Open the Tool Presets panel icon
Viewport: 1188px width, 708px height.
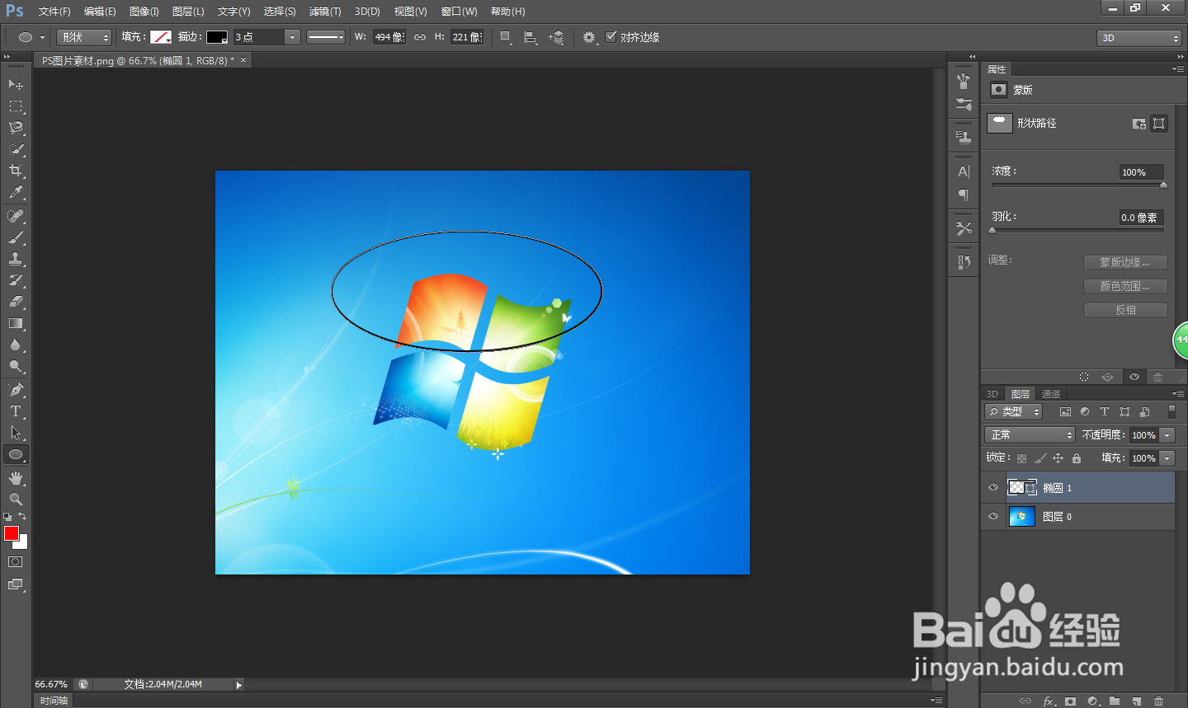(963, 228)
